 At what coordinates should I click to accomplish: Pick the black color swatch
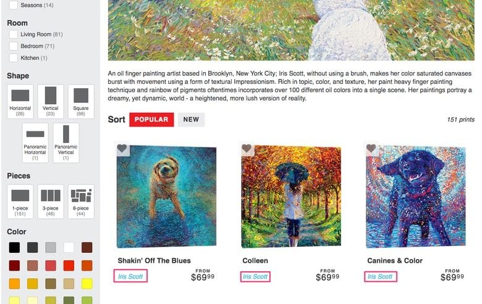[x=14, y=247]
